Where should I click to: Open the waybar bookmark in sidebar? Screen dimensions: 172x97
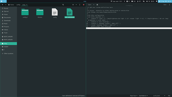8,47
